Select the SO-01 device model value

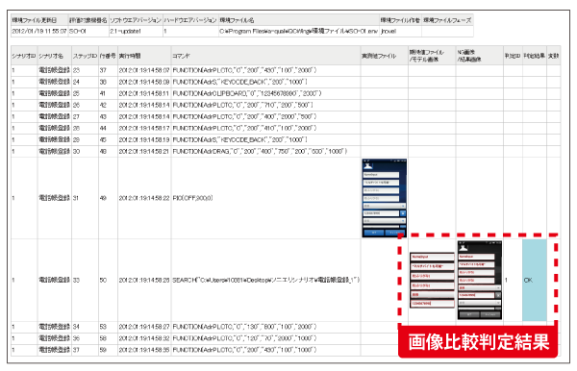click(x=88, y=32)
